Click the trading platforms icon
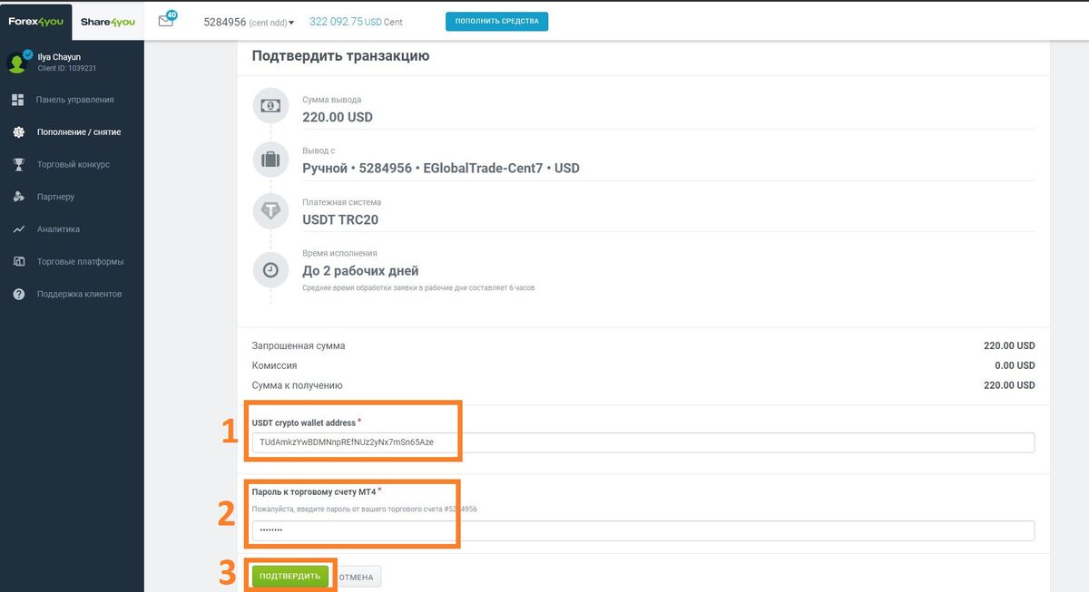 (18, 262)
